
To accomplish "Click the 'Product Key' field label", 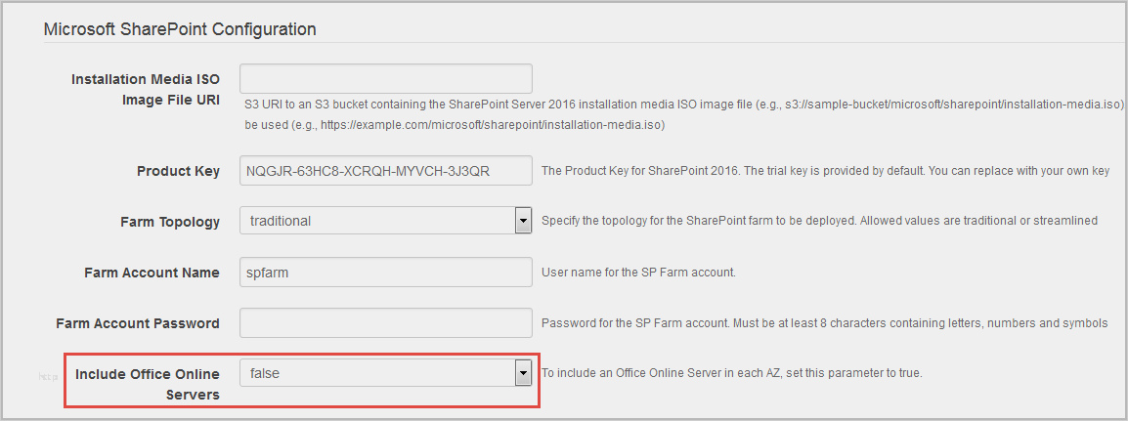I will coord(178,171).
